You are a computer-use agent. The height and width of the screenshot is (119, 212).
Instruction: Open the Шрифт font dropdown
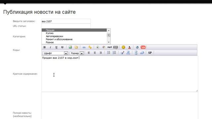(x=55, y=53)
